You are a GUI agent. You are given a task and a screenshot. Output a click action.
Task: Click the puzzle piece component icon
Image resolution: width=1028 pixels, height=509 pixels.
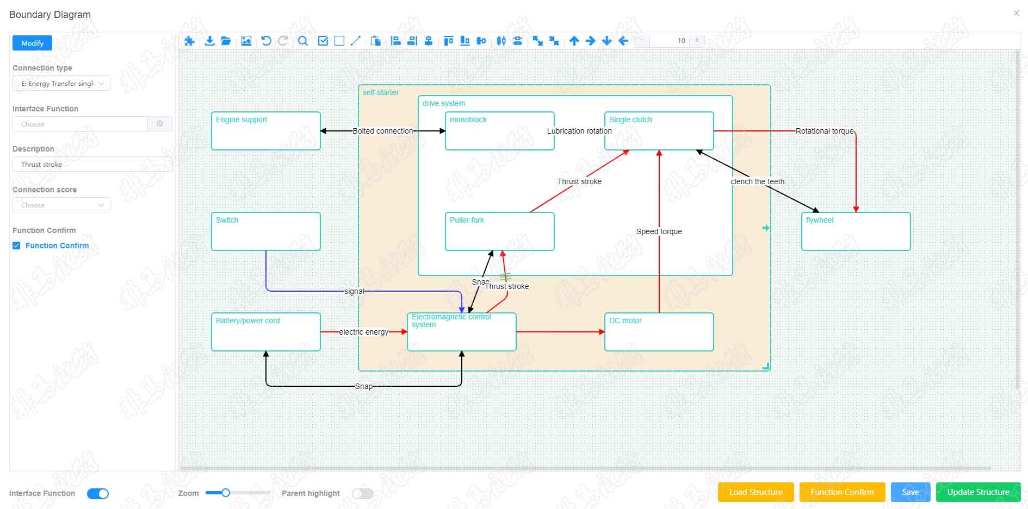click(189, 41)
